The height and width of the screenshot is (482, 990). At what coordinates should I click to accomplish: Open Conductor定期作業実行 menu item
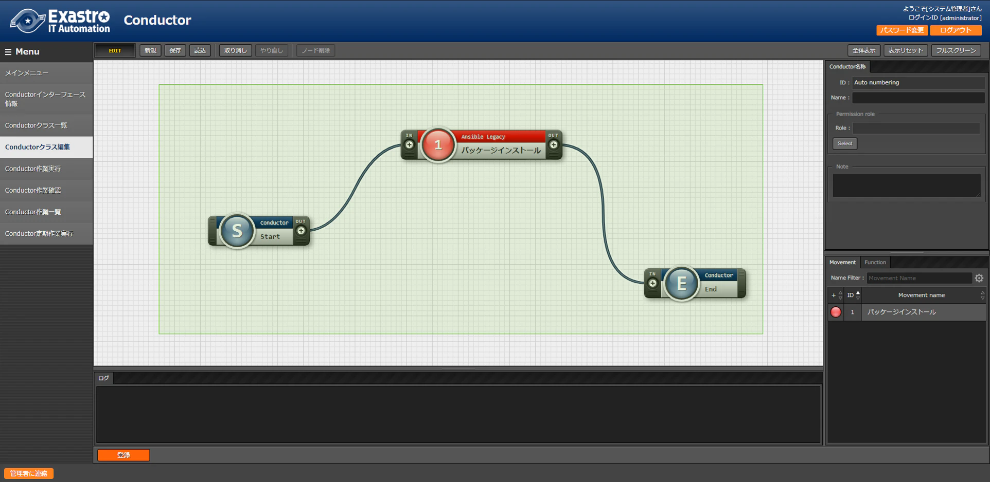46,233
